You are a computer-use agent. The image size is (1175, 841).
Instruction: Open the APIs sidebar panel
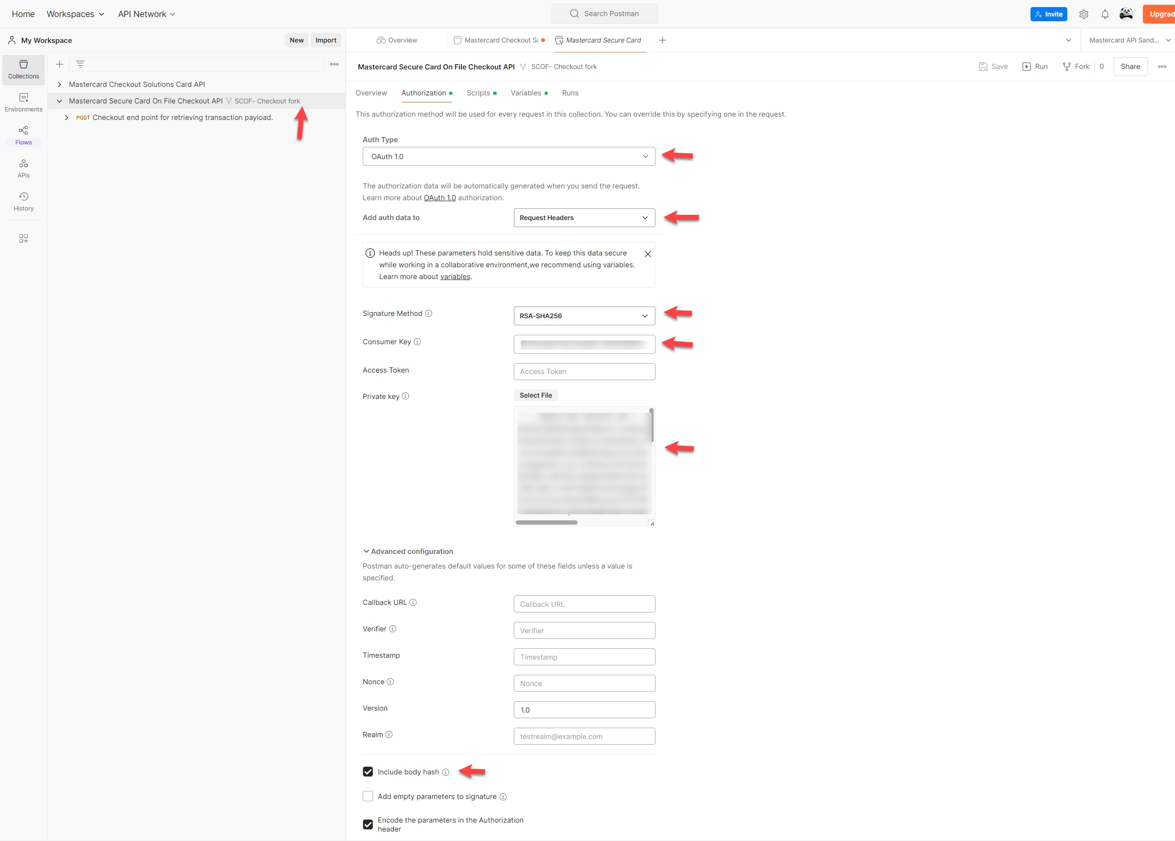coord(23,169)
